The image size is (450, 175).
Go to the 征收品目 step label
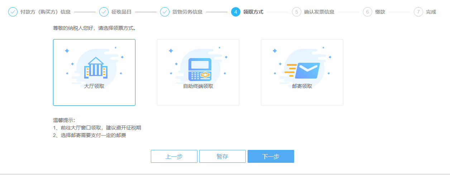pyautogui.click(x=121, y=12)
